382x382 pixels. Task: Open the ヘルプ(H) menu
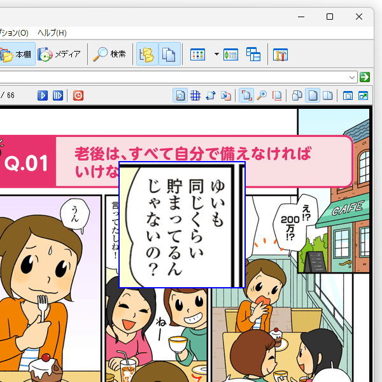pyautogui.click(x=52, y=33)
